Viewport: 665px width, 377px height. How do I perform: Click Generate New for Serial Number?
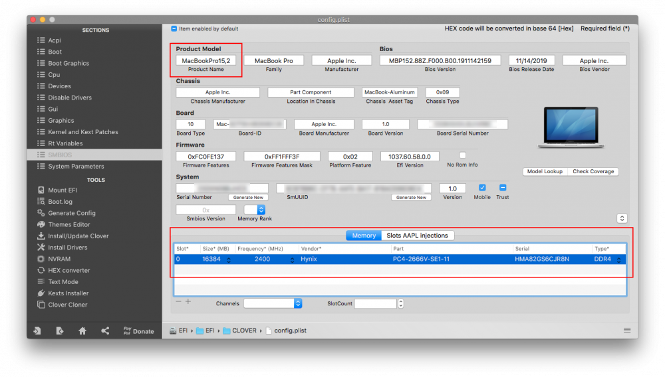[248, 197]
